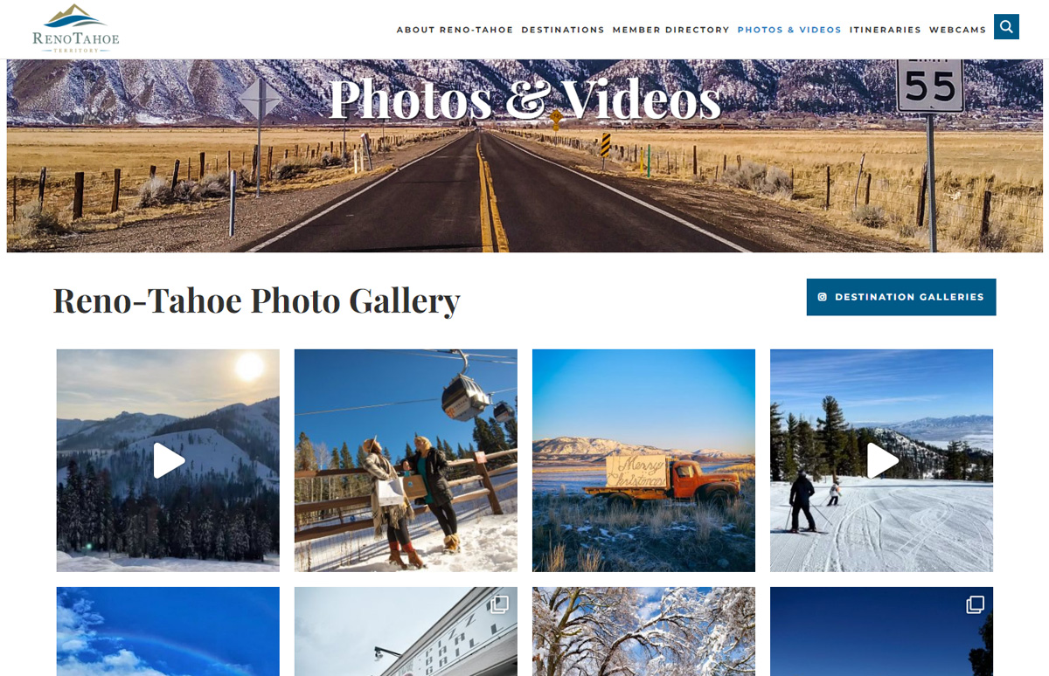1049x676 pixels.
Task: Go to Member Directory
Action: pyautogui.click(x=670, y=30)
